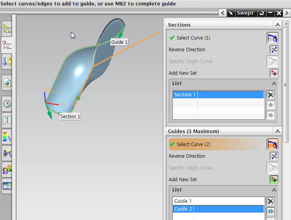Screen dimensions: 291x220
Task: Click the Guide 1 label in viewport
Action: (119, 42)
